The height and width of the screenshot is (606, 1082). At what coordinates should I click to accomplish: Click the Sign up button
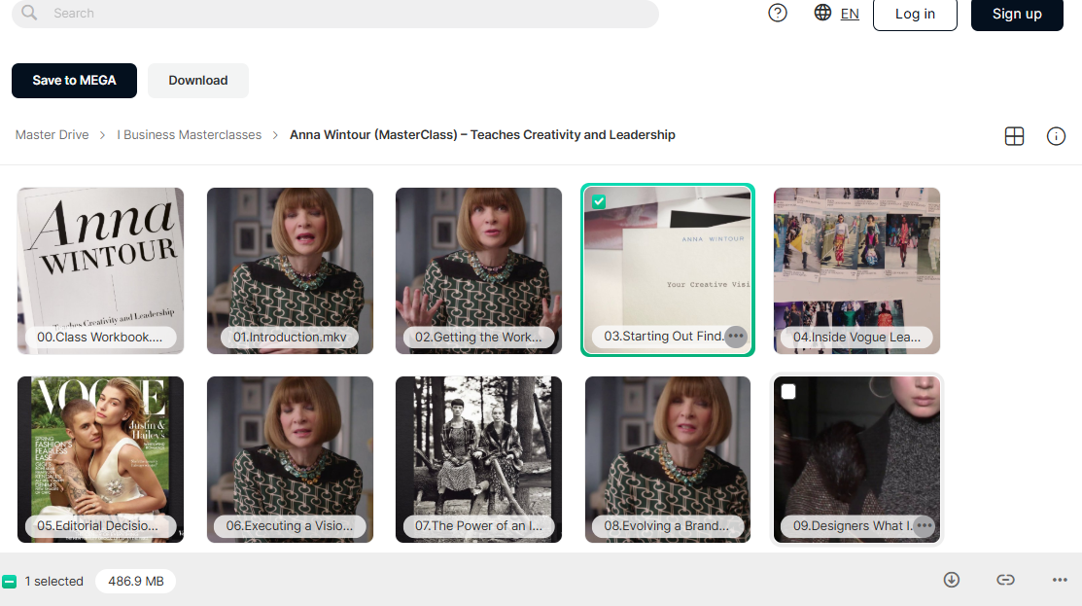click(x=1017, y=14)
